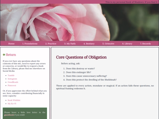The image size is (159, 119).
Task: Follow the GoodReads link
Action: (x=13, y=82)
